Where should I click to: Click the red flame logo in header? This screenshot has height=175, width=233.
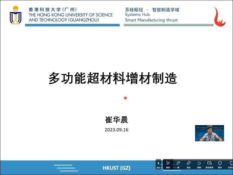point(219,17)
